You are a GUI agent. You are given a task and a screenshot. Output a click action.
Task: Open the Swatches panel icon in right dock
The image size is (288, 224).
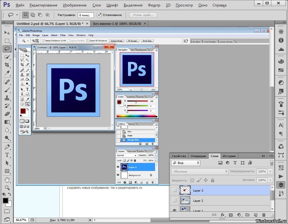281,70
